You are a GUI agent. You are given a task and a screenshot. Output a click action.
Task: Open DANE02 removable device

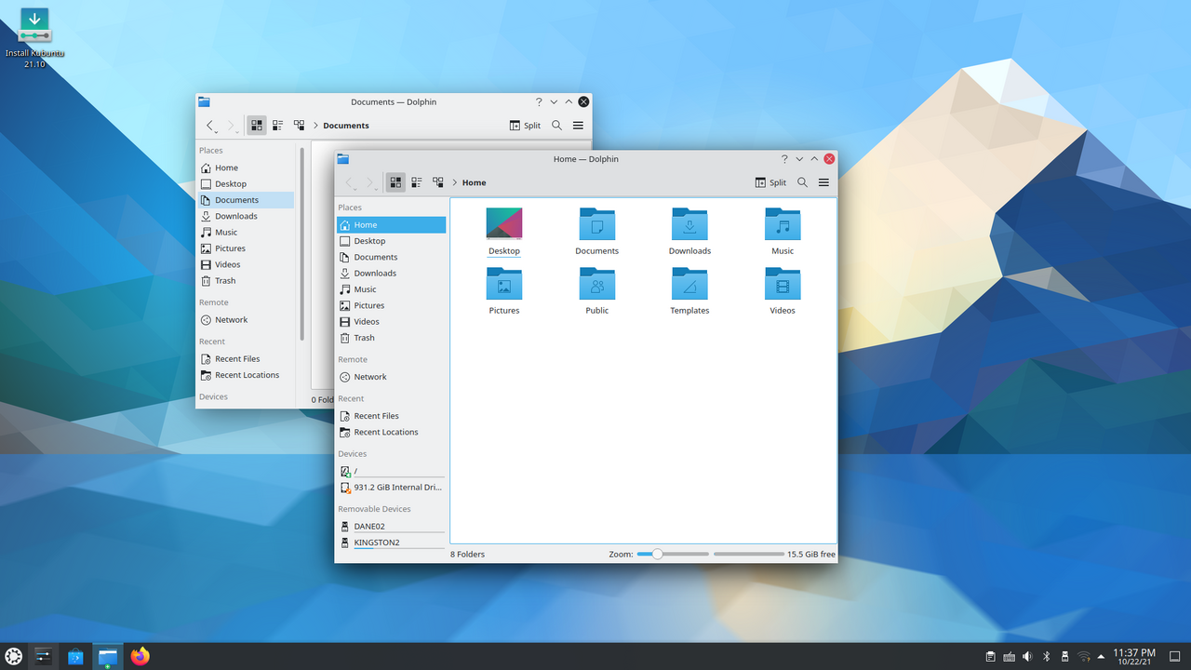[x=392, y=527]
